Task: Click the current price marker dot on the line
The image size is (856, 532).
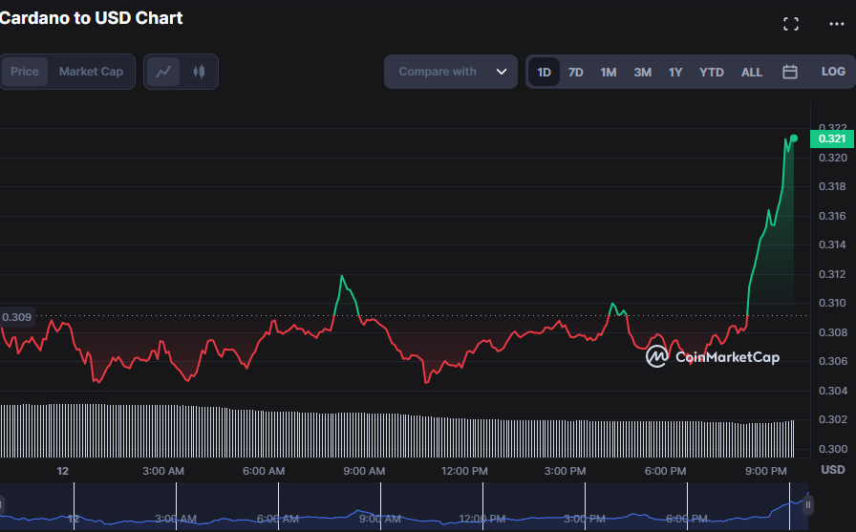Action: pos(794,138)
